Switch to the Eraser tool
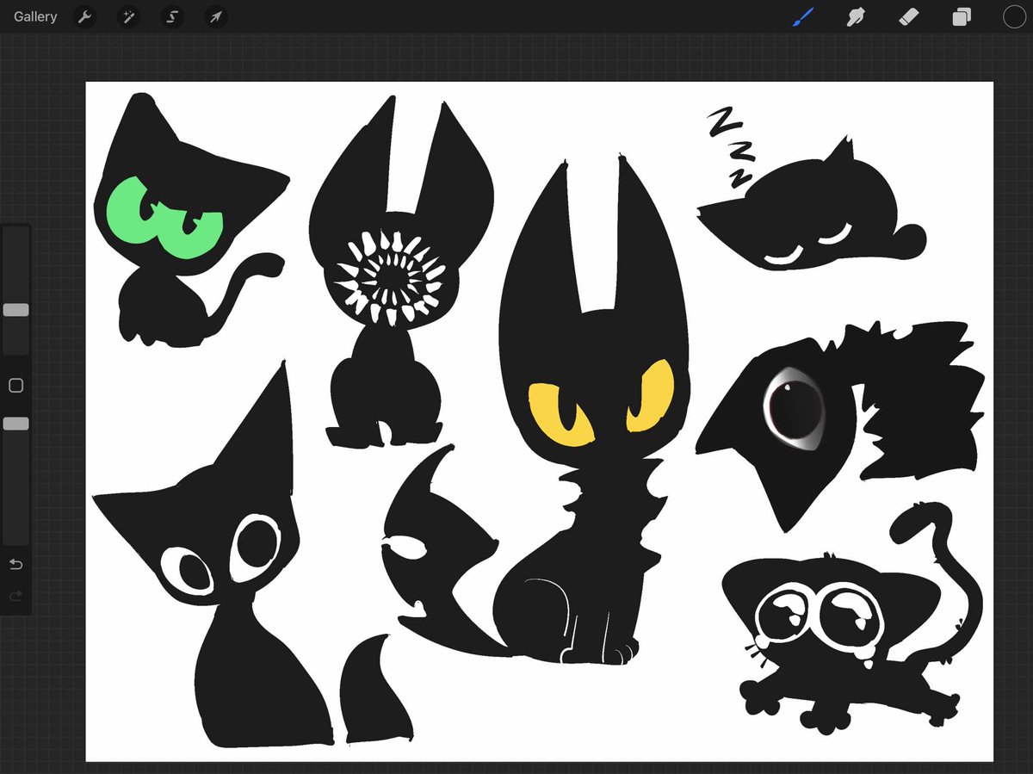The image size is (1033, 774). pos(908,16)
